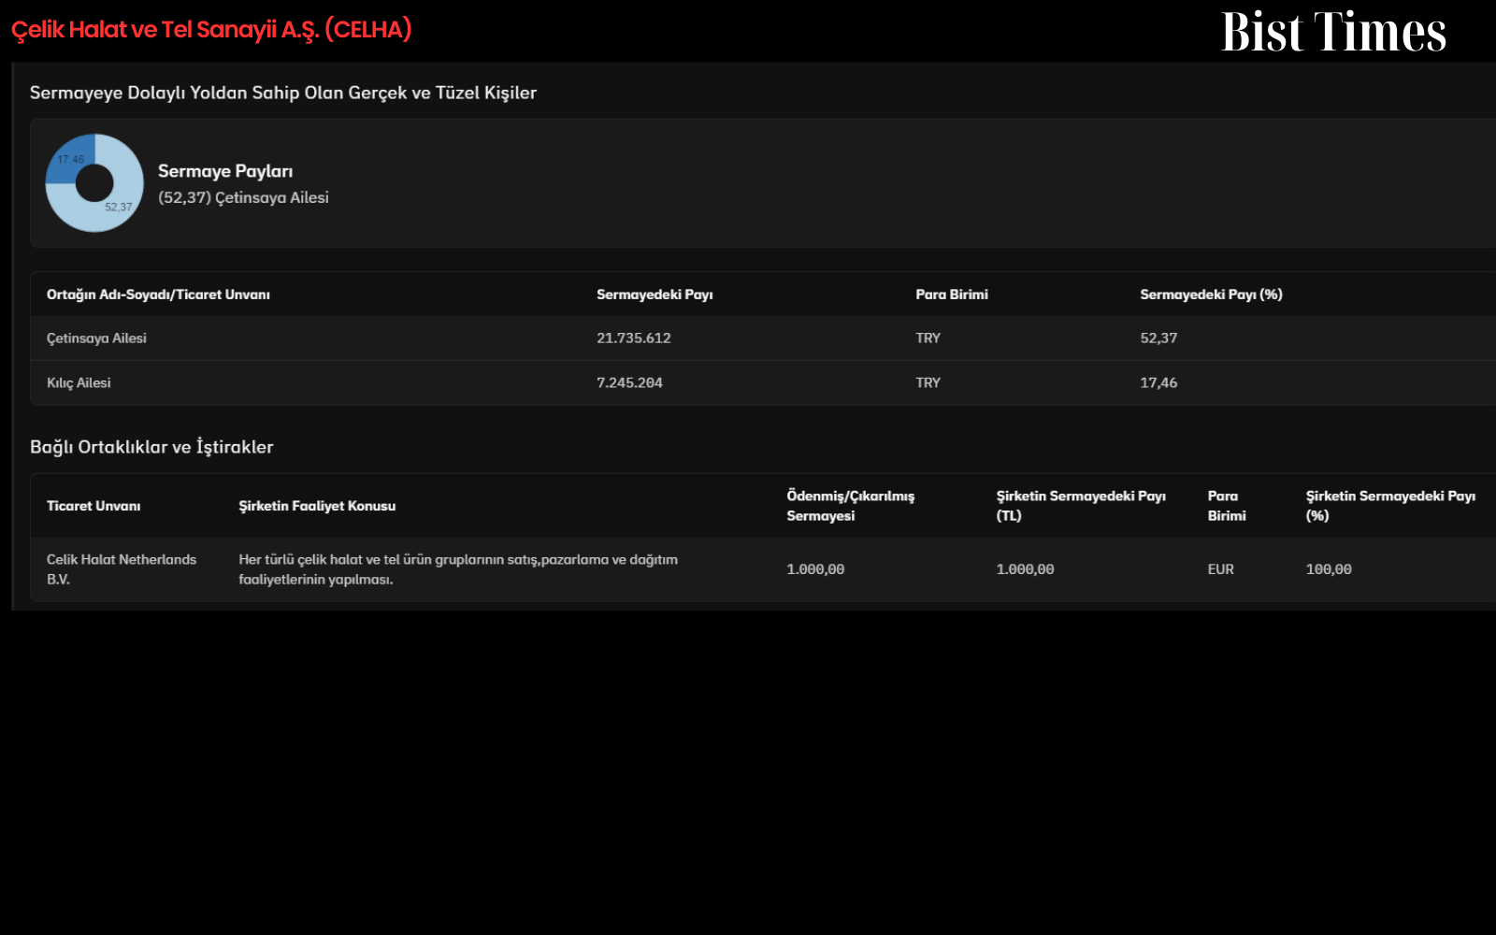Click the Celik Halat Netherlands B.V. entry
This screenshot has width=1496, height=935.
point(122,569)
